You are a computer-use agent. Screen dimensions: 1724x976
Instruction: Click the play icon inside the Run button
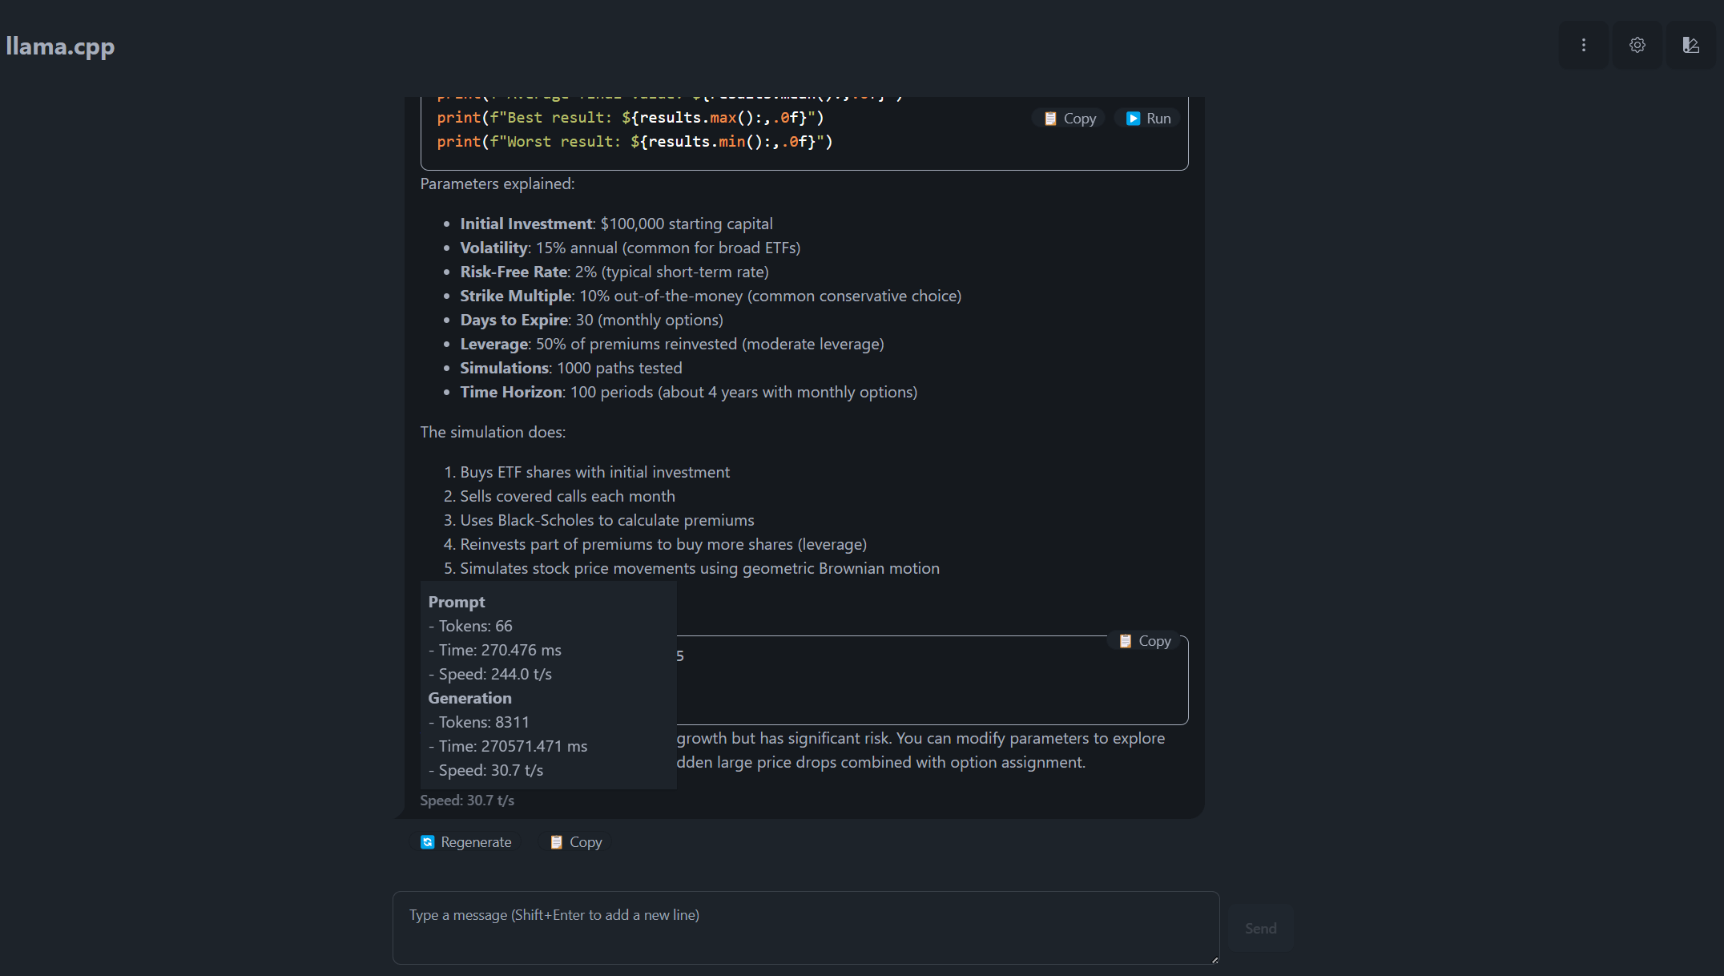[x=1133, y=118]
